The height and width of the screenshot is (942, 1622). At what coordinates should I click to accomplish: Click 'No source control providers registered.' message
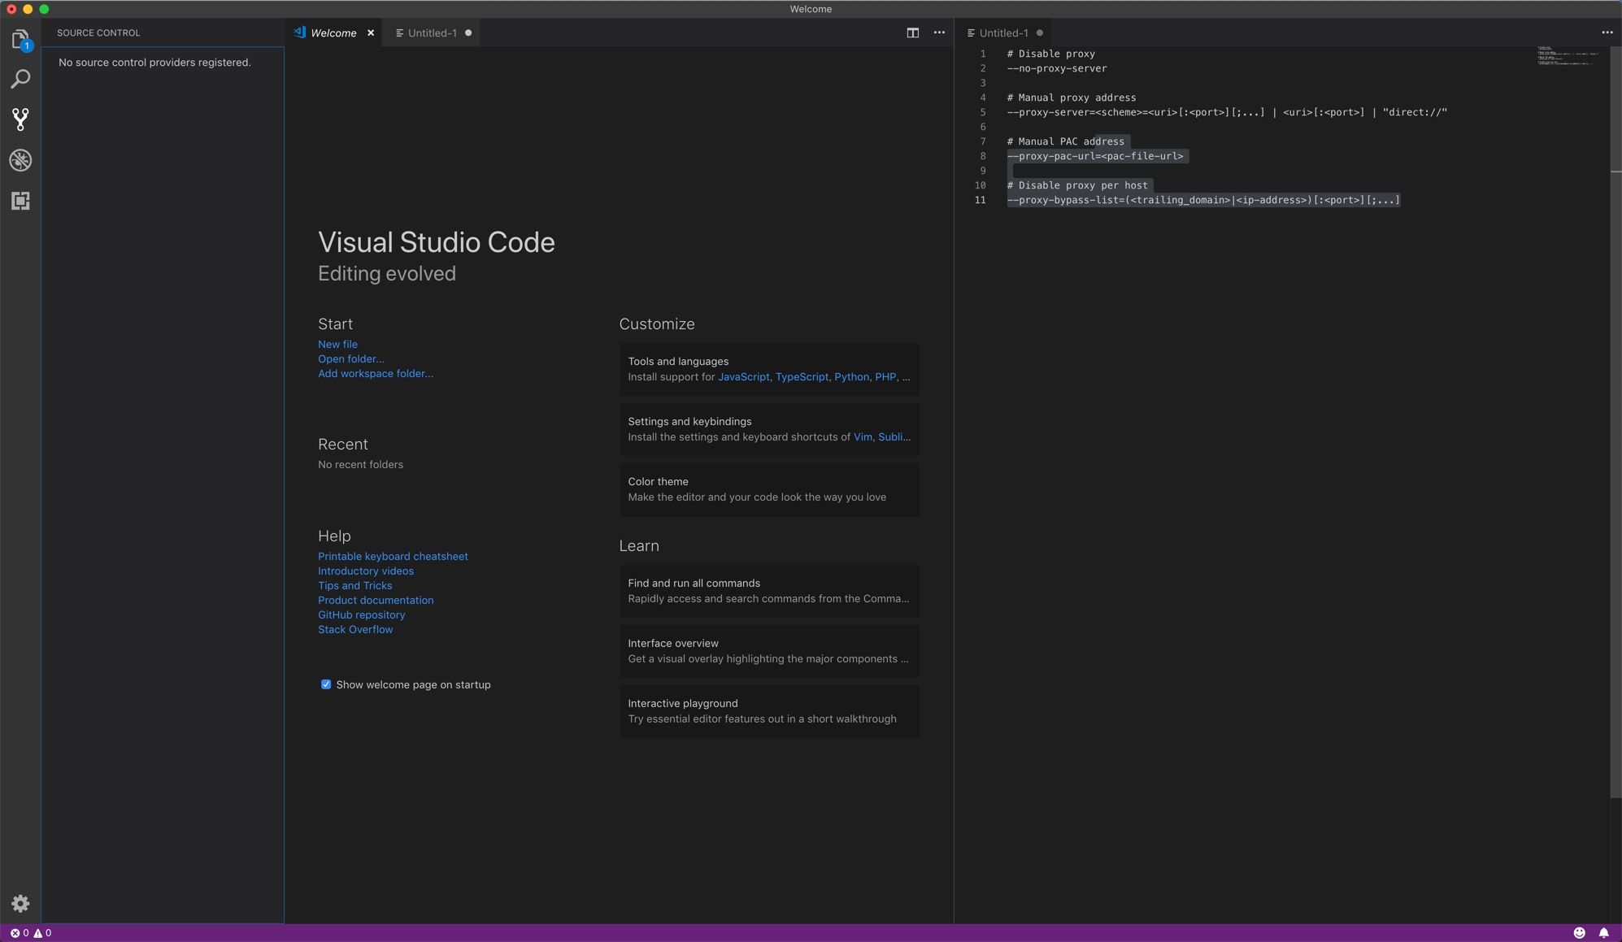pos(154,63)
